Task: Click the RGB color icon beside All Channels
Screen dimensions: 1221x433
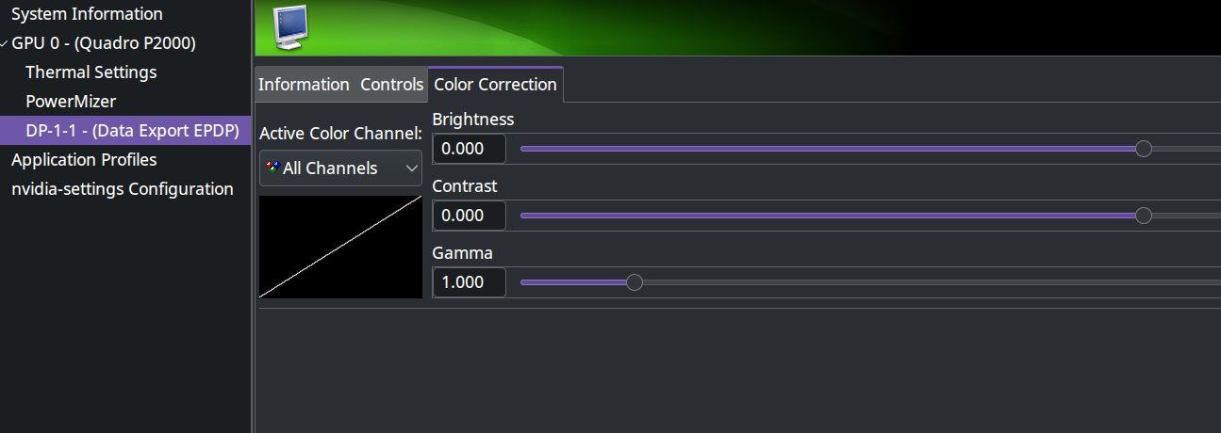Action: click(272, 168)
